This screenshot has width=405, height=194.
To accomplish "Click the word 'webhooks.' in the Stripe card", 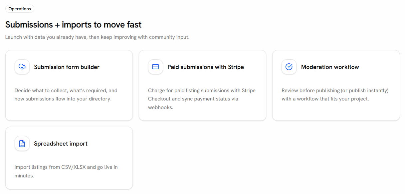I will click(161, 107).
